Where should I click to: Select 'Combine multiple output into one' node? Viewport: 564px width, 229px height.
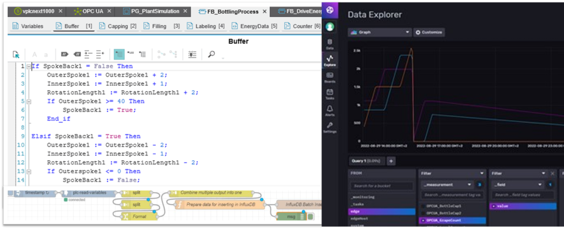[211, 193]
